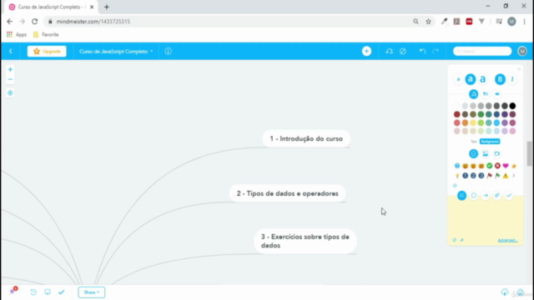The height and width of the screenshot is (300, 534).
Task: Add the green checkmark icon to topic
Action: [490, 166]
